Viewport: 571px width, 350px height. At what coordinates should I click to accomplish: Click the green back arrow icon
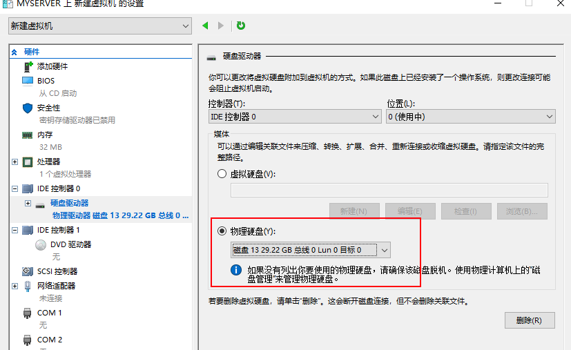205,26
